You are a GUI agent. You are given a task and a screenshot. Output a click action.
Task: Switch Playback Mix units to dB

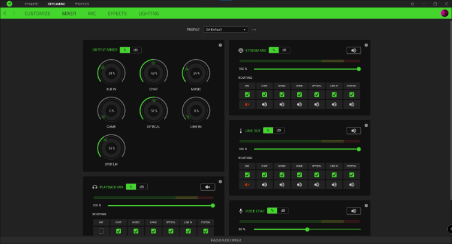141,187
